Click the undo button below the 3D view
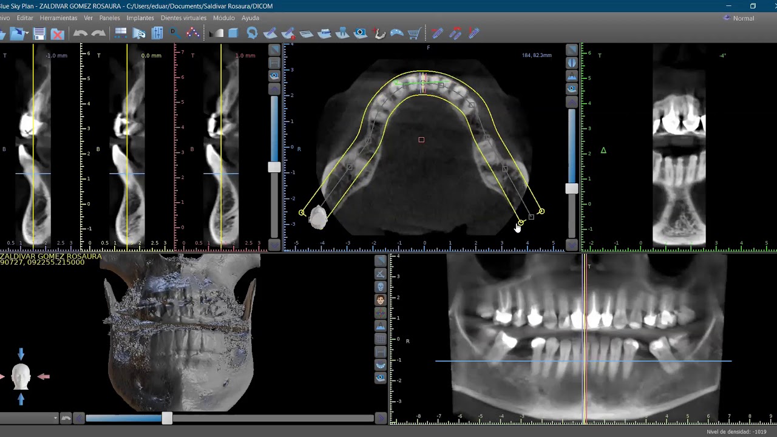Viewport: 777px width, 437px height. click(66, 418)
